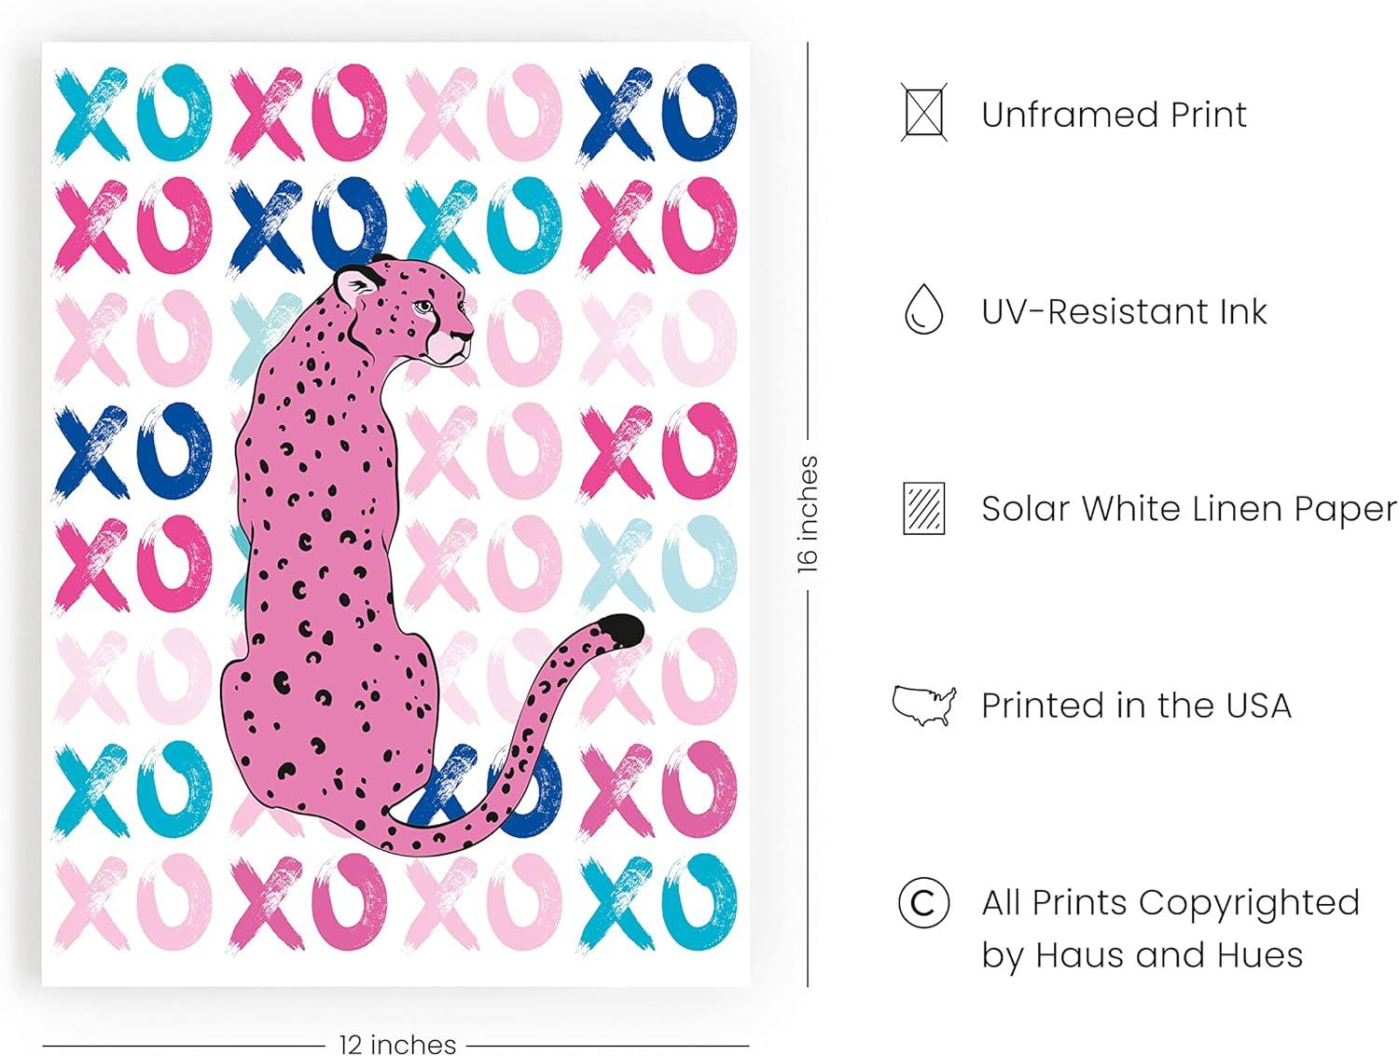Image resolution: width=1399 pixels, height=1056 pixels.
Task: Click the Solar White Linen Paper label
Action: click(x=1189, y=509)
